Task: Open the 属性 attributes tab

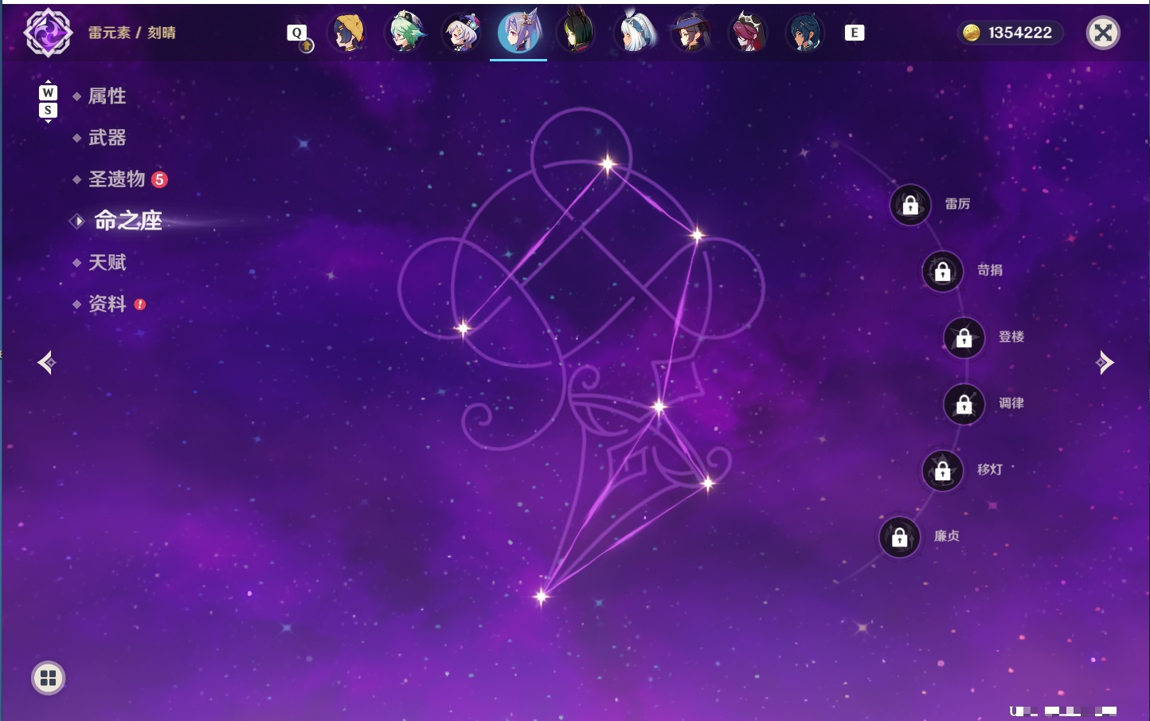Action: 107,96
